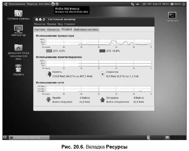Screen dimensions: 189x151
Task: Switch to the Система tab
Action: (x=40, y=30)
